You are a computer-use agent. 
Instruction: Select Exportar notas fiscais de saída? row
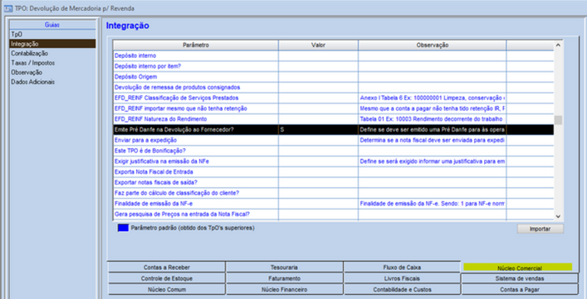point(333,182)
